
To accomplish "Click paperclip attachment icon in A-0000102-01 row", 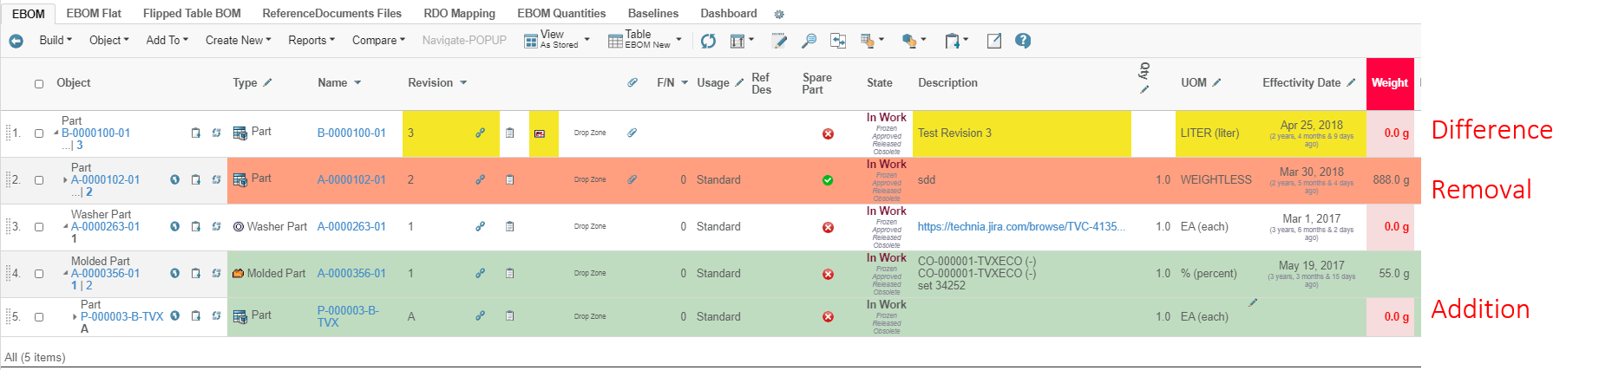I will pyautogui.click(x=632, y=180).
